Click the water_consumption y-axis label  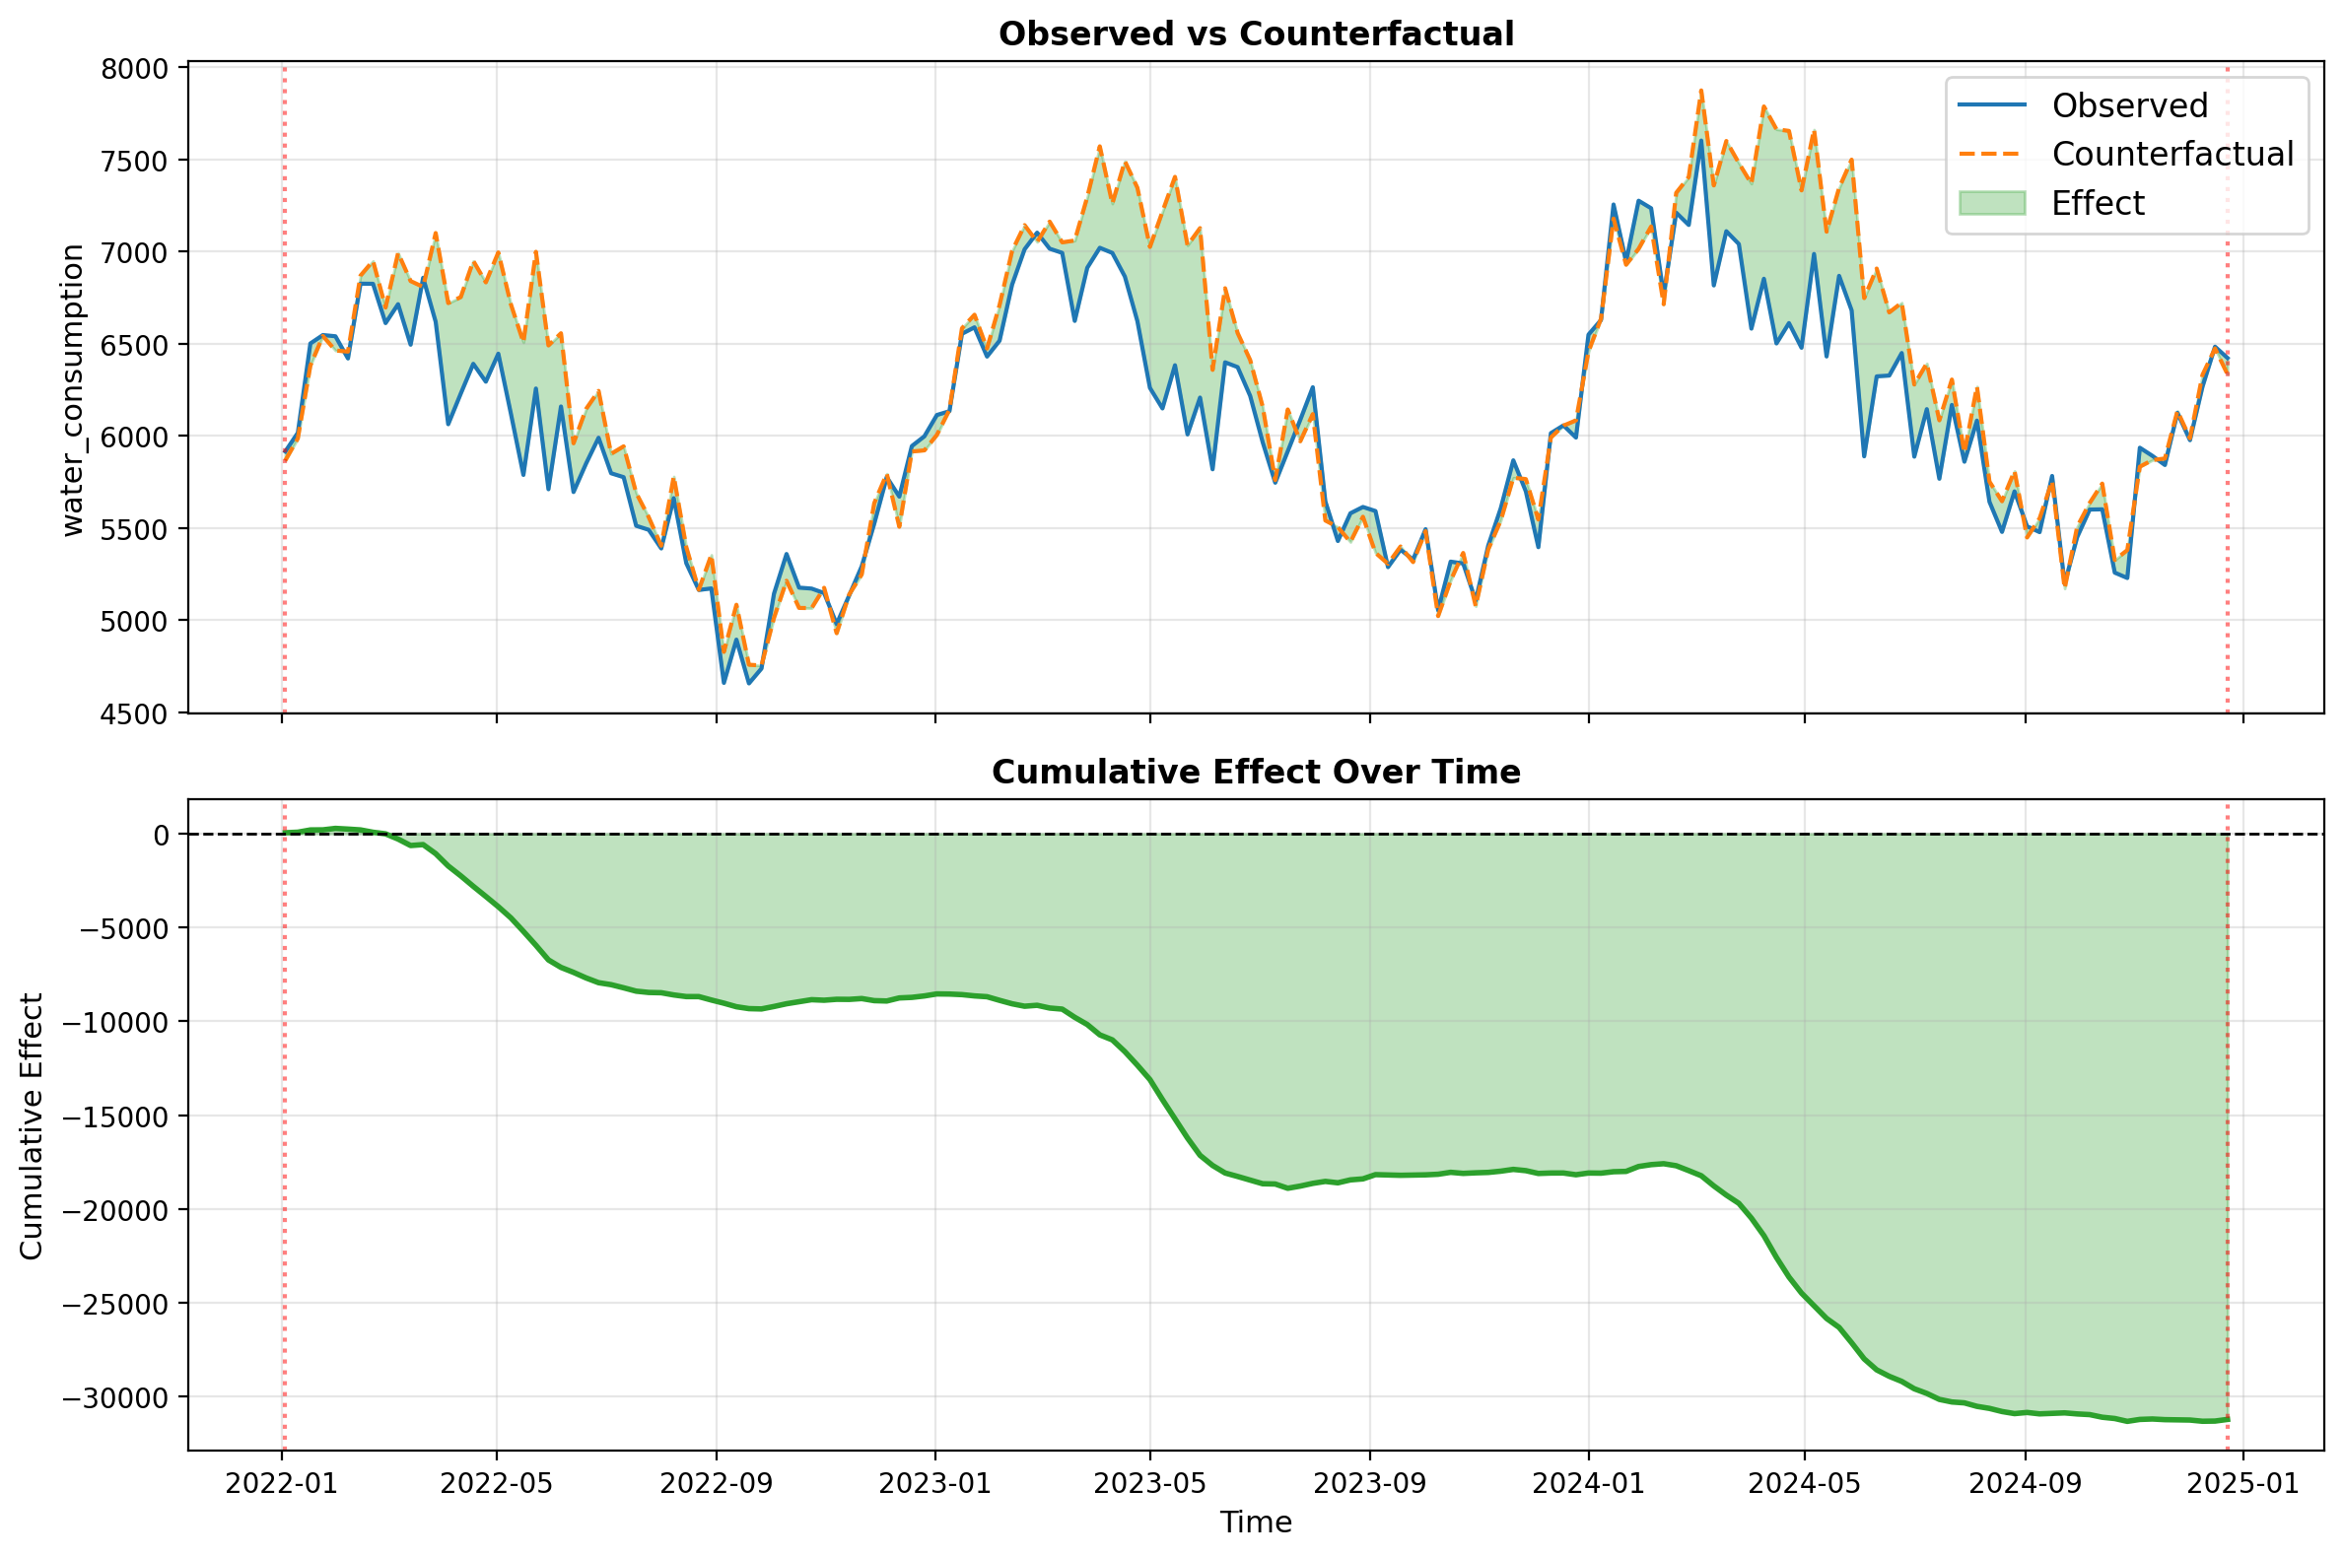click(x=73, y=389)
